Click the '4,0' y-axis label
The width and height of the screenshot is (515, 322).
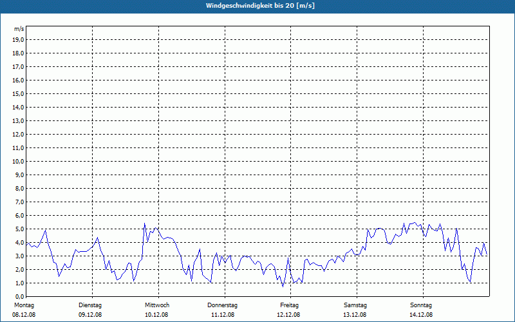point(19,243)
